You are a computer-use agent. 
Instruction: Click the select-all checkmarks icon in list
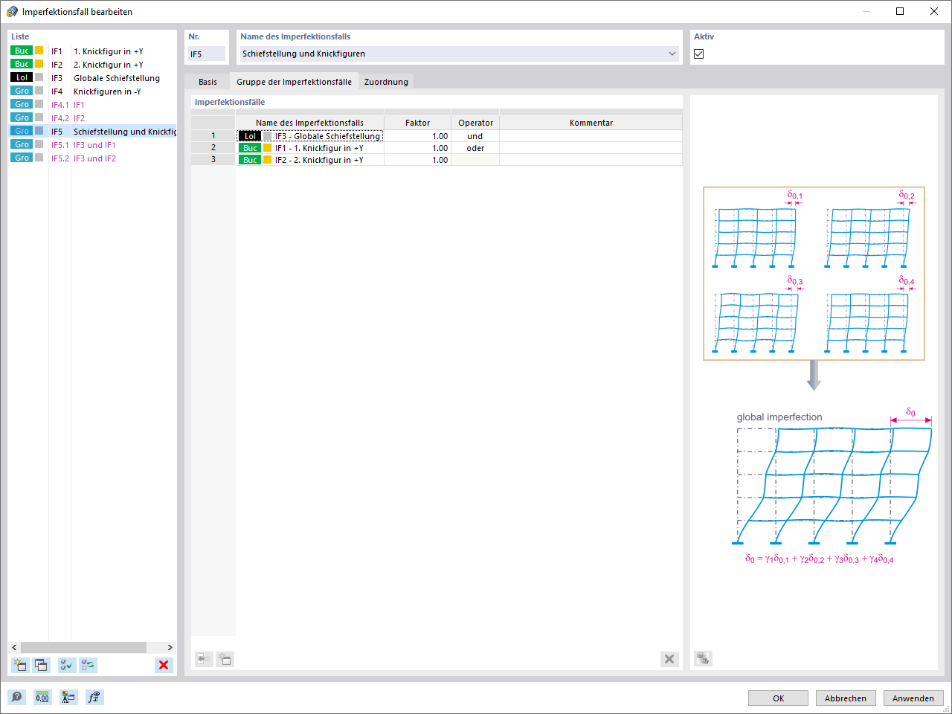(x=67, y=665)
